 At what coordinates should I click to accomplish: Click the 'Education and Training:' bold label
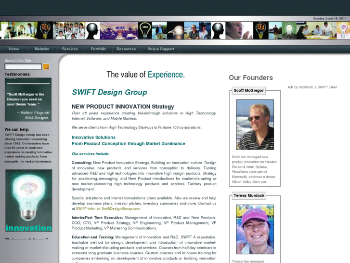click(93, 237)
